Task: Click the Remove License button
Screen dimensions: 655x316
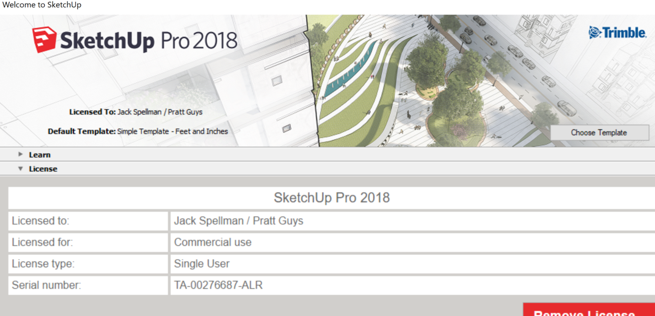Action: click(589, 310)
